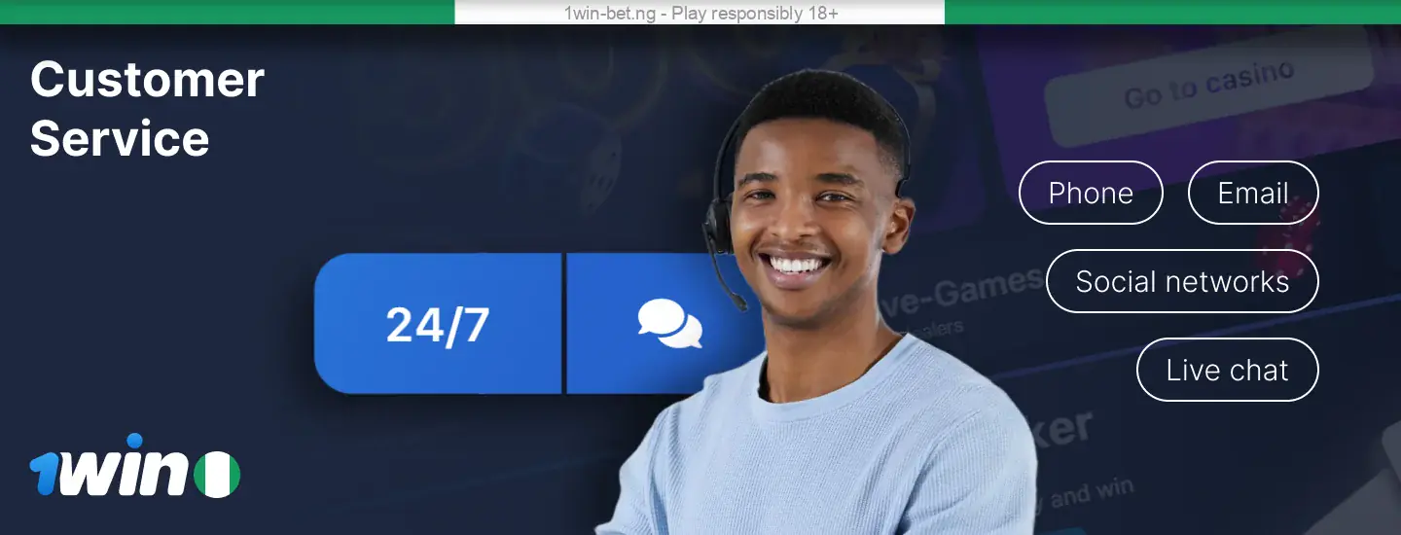Click the Nigerian flag icon beside logo
The width and height of the screenshot is (1401, 535).
click(x=217, y=475)
